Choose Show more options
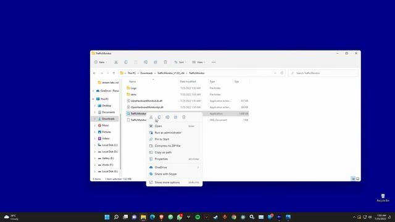This screenshot has width=395, height=222. [174, 183]
